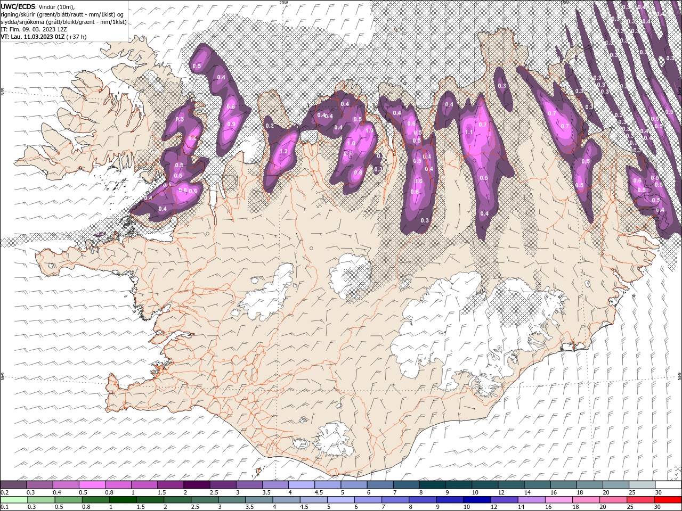
Task: Click the 0.2–0.3 swatch in the snow scale
Action: tap(13, 485)
